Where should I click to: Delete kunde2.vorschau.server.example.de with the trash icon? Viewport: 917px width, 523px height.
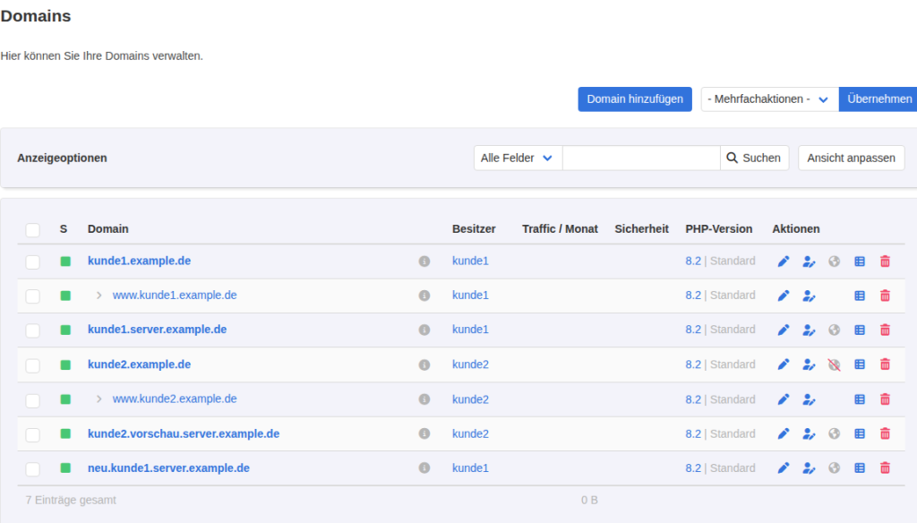click(885, 433)
